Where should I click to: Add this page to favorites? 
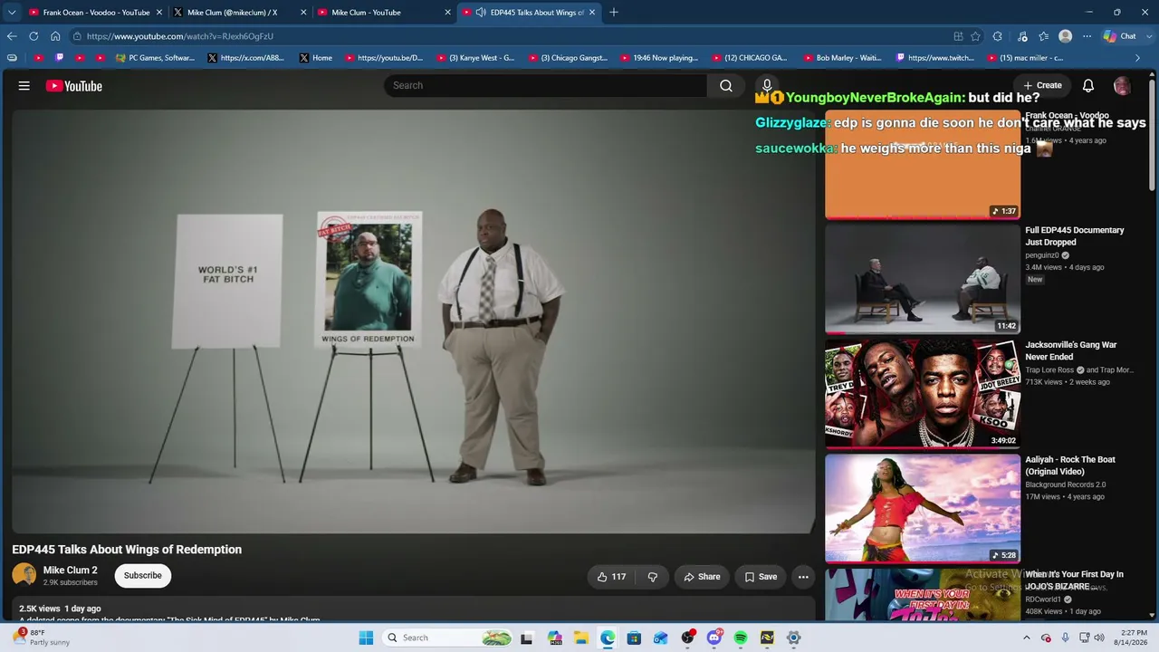coord(975,36)
